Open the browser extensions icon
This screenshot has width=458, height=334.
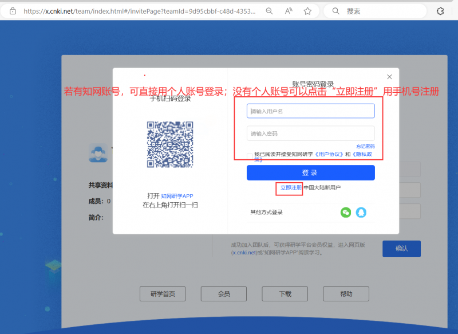(440, 11)
